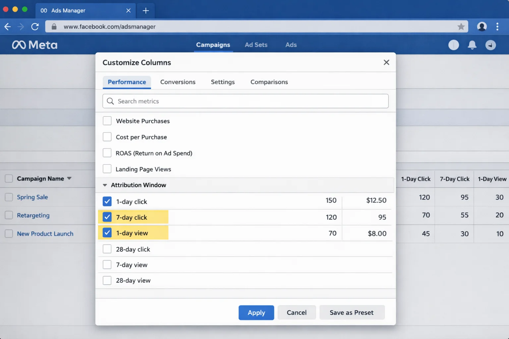Apply the column changes
509x339 pixels.
click(x=256, y=312)
